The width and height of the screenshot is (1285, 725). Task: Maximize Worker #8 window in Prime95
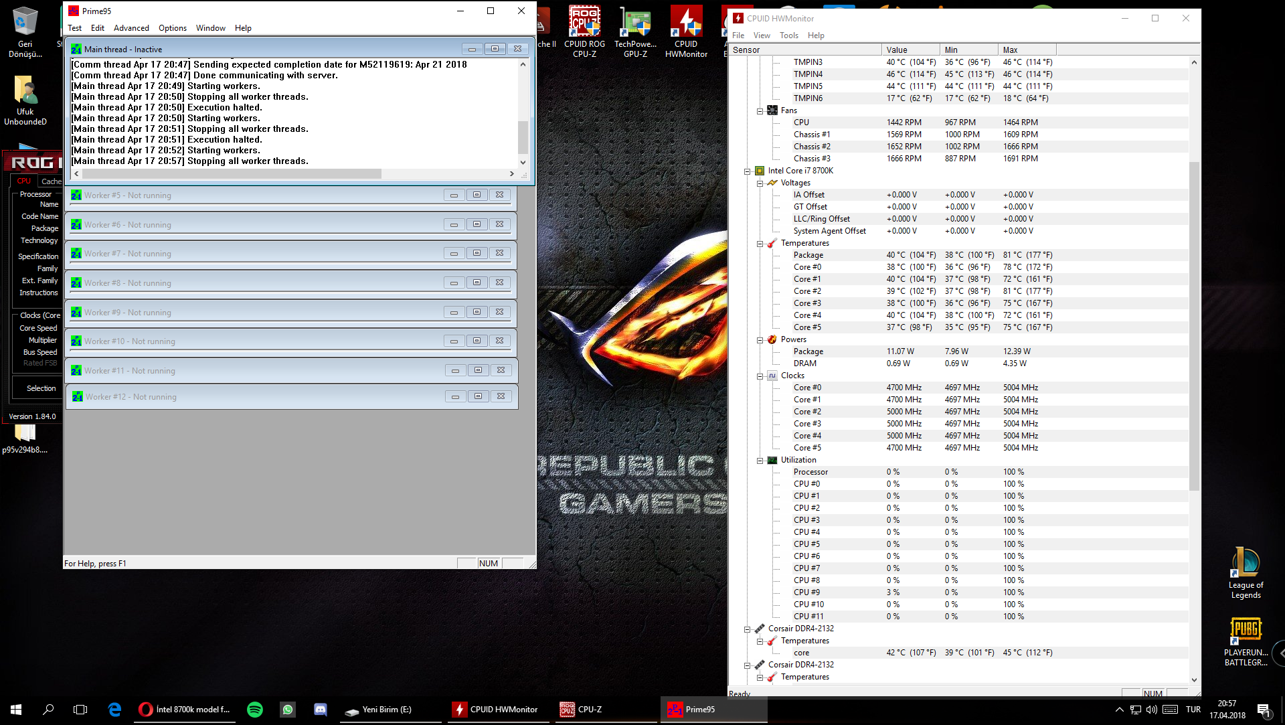click(x=477, y=283)
